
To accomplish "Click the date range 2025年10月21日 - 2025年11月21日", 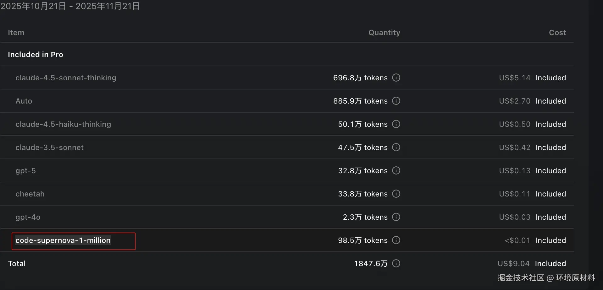I will point(70,6).
